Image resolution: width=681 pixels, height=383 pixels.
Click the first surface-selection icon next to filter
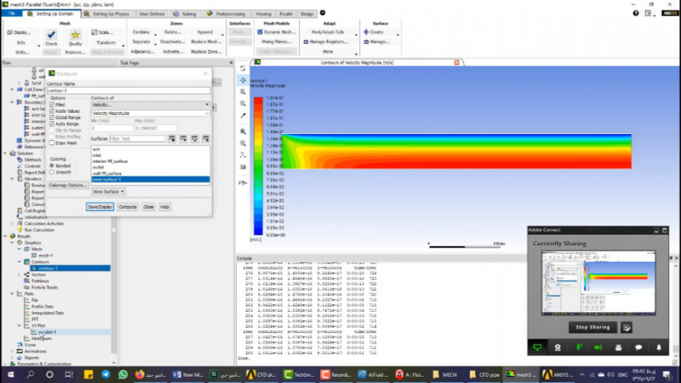pyautogui.click(x=172, y=139)
